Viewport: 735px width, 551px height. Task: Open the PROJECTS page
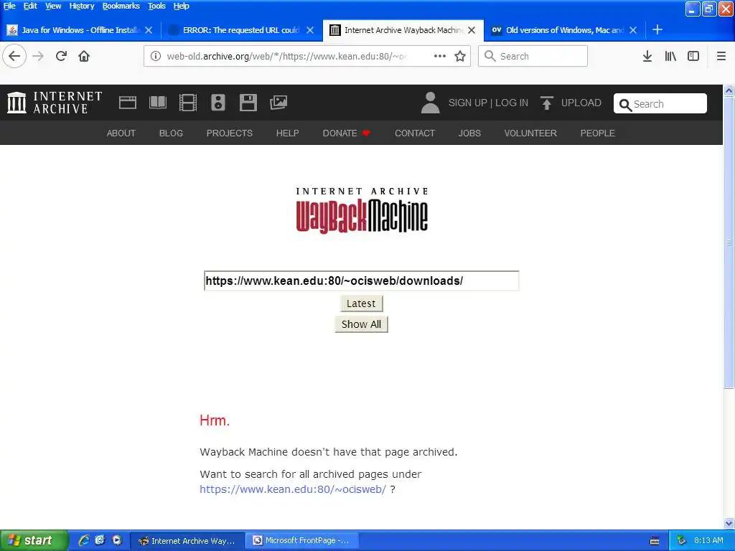click(x=229, y=133)
